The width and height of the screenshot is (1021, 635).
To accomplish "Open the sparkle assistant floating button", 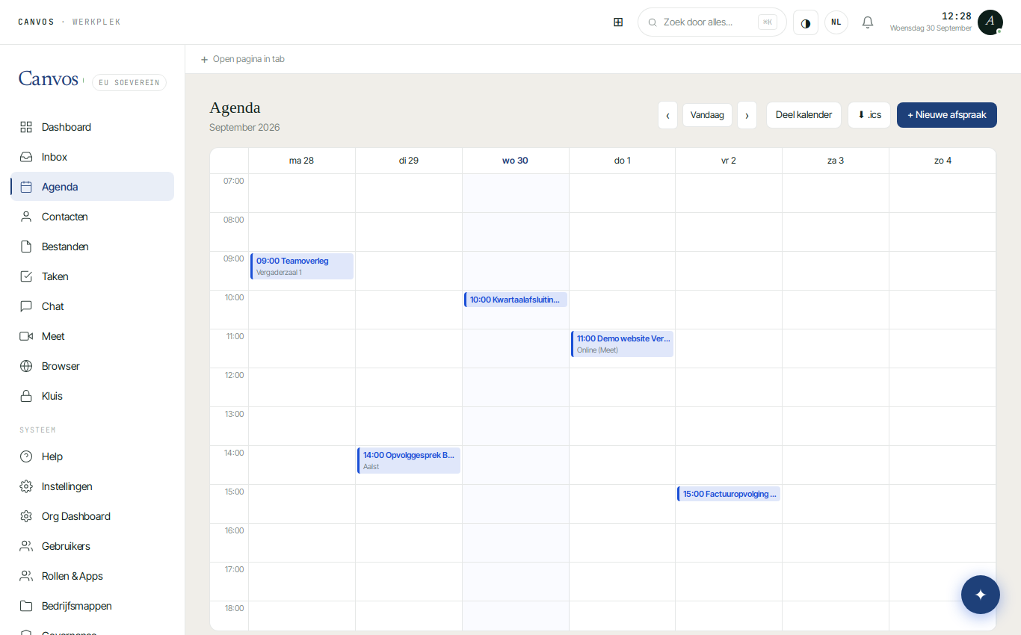I will [x=981, y=595].
